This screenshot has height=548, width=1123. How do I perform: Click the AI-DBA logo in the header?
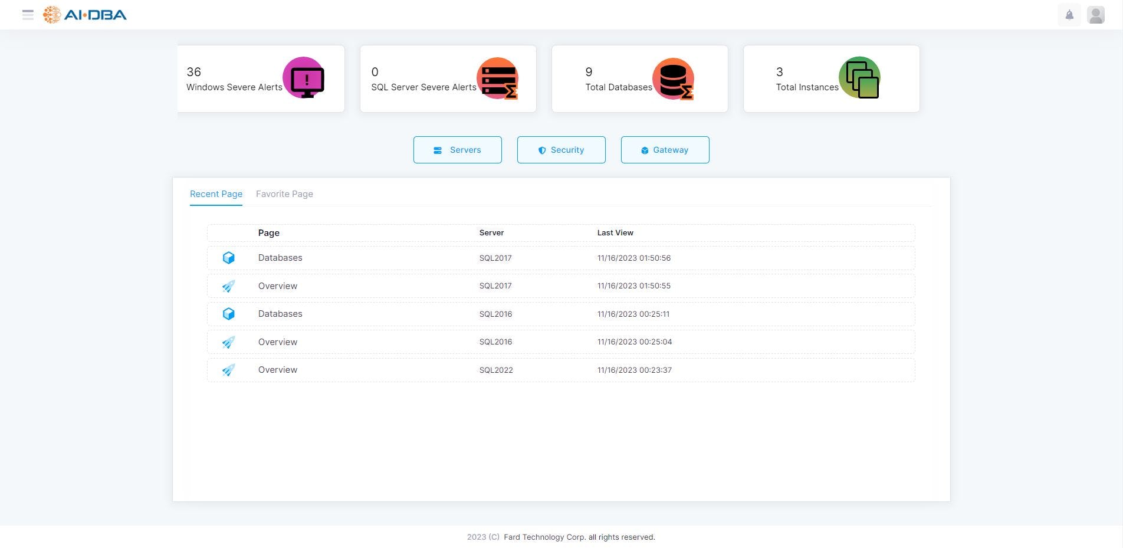(x=84, y=15)
